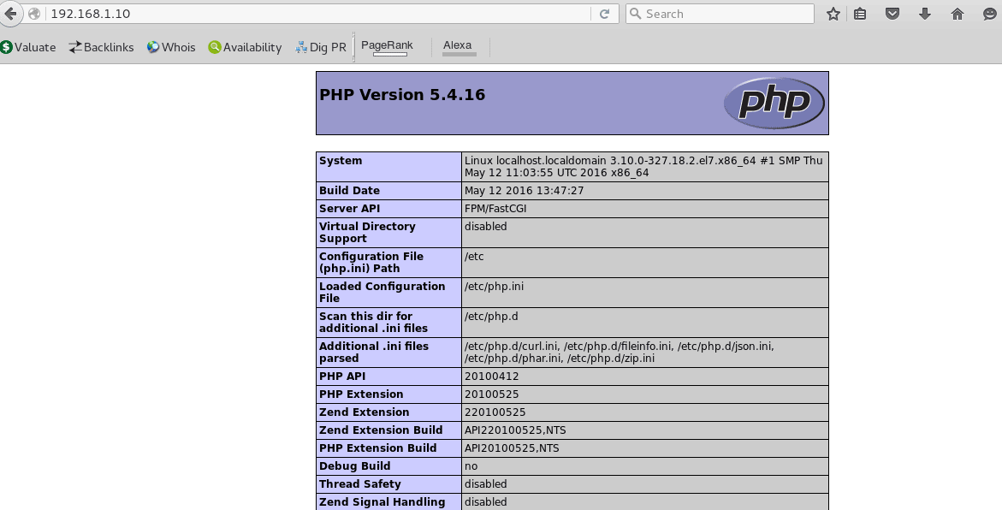Check the site's PageRank
Viewport: 1002px width, 510px height.
click(x=387, y=44)
